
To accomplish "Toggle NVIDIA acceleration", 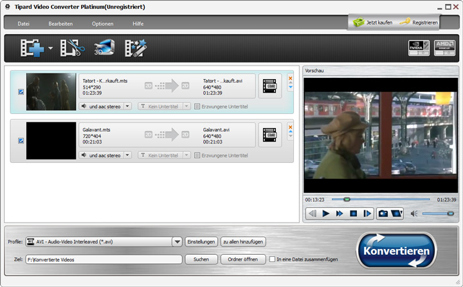I will pyautogui.click(x=419, y=48).
